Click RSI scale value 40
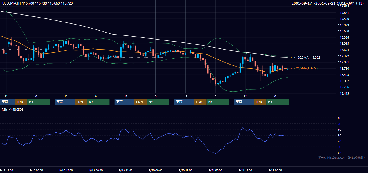368x173 pixels. (x=339, y=141)
